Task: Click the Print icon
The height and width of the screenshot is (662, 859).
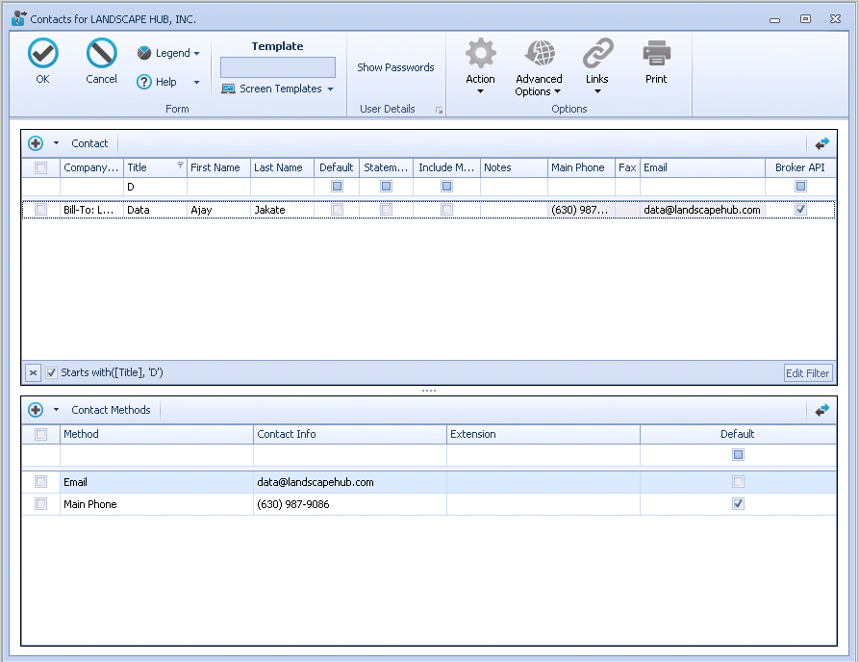Action: [656, 54]
